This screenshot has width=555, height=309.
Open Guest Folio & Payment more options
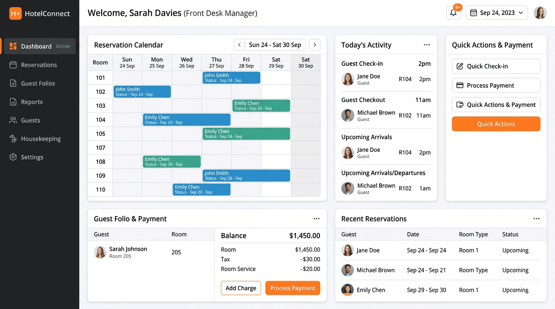click(316, 219)
